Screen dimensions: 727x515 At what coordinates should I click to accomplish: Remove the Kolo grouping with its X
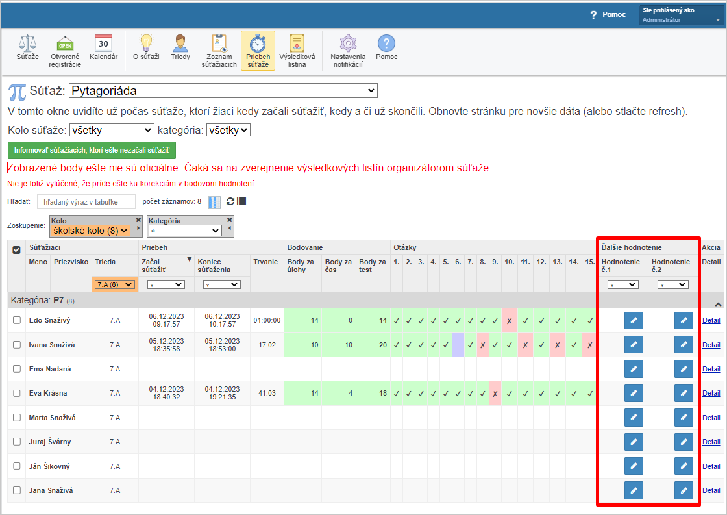(x=138, y=220)
